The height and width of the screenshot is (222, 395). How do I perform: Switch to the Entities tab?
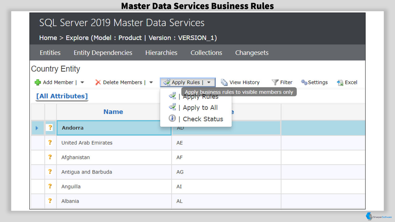point(50,53)
